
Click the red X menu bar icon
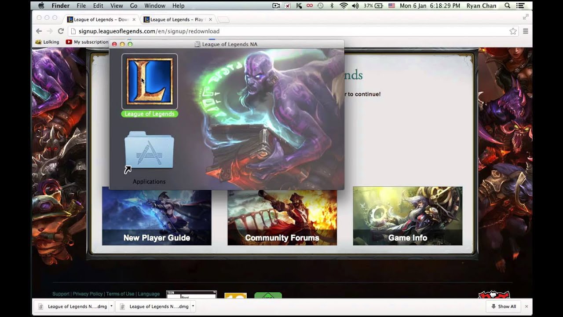click(288, 6)
